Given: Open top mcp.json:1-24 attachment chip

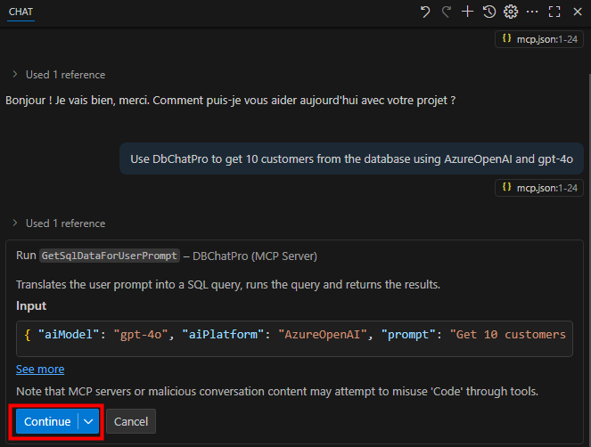Looking at the screenshot, I should tap(539, 39).
